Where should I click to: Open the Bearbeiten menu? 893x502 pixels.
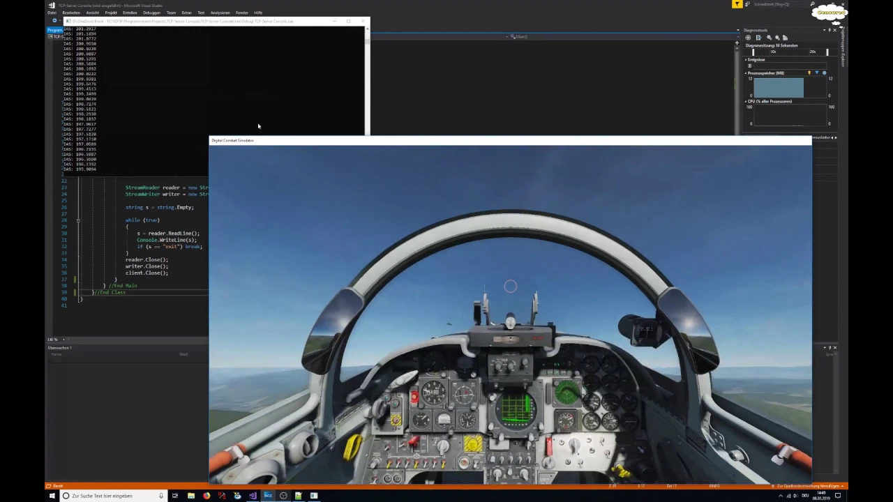(71, 13)
